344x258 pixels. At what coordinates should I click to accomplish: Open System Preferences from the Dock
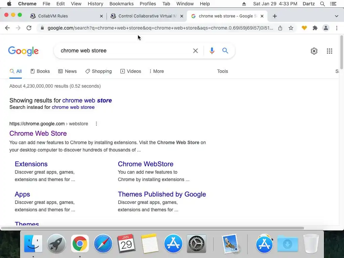click(196, 244)
